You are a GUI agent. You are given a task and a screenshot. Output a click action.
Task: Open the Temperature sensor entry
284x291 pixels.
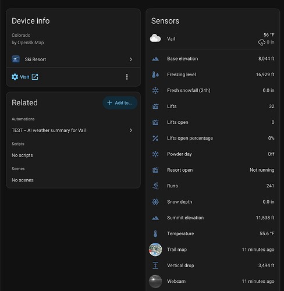tap(213, 233)
